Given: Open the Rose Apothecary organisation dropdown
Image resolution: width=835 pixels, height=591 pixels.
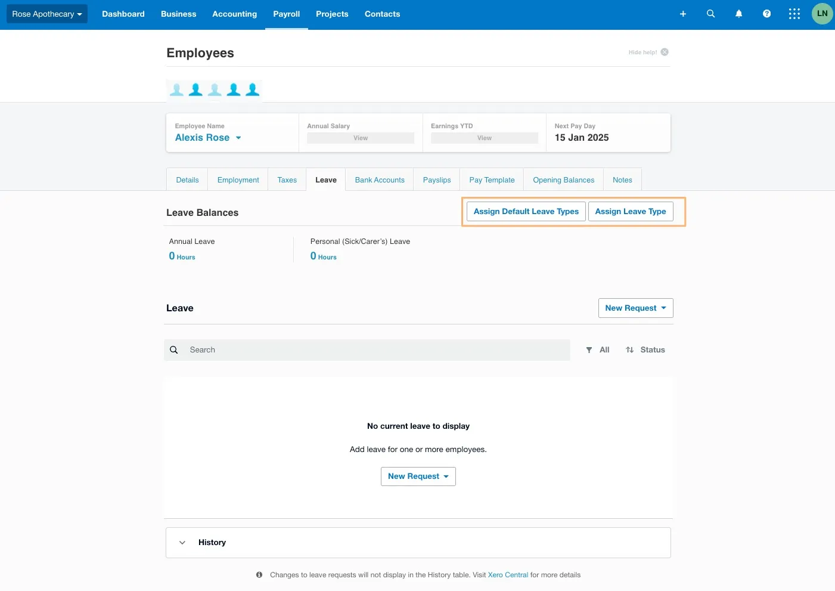Looking at the screenshot, I should coord(47,14).
